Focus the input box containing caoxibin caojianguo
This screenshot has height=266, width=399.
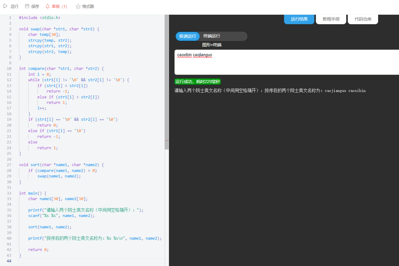(x=287, y=62)
